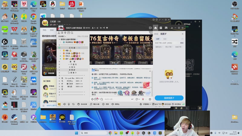This screenshot has height=136, width=242.
Task: Open the 导航 tab in back YY window
Action: click(44, 30)
